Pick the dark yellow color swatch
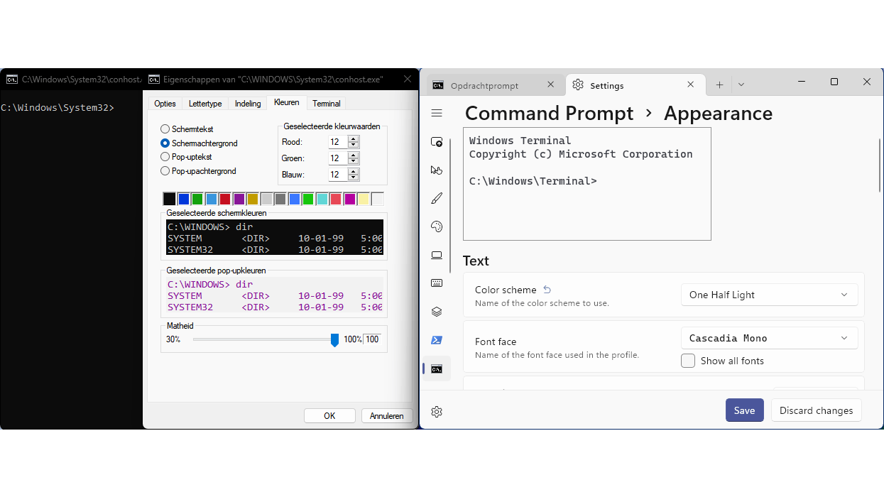This screenshot has width=884, height=497. 253,199
